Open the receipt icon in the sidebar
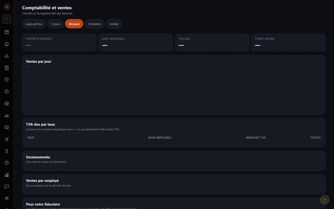334x209 pixels. coord(7,68)
